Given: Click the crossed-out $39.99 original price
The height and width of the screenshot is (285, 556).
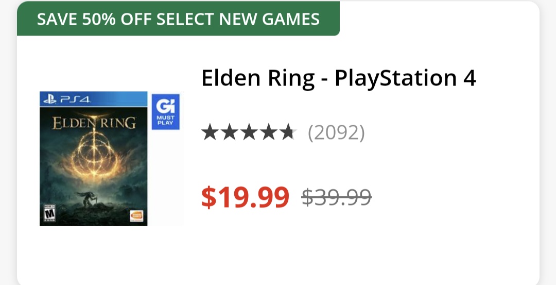Looking at the screenshot, I should click(336, 197).
